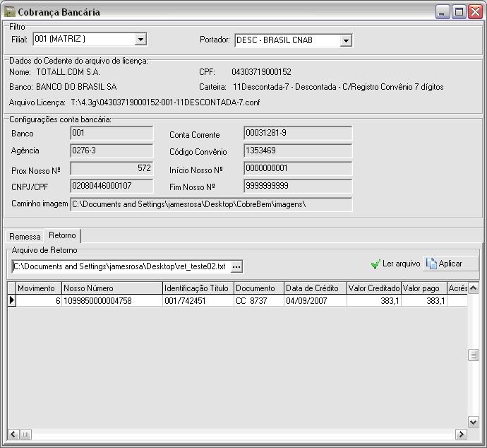This screenshot has height=448, width=487.
Task: Click the Valor pago column header
Action: tap(424, 288)
